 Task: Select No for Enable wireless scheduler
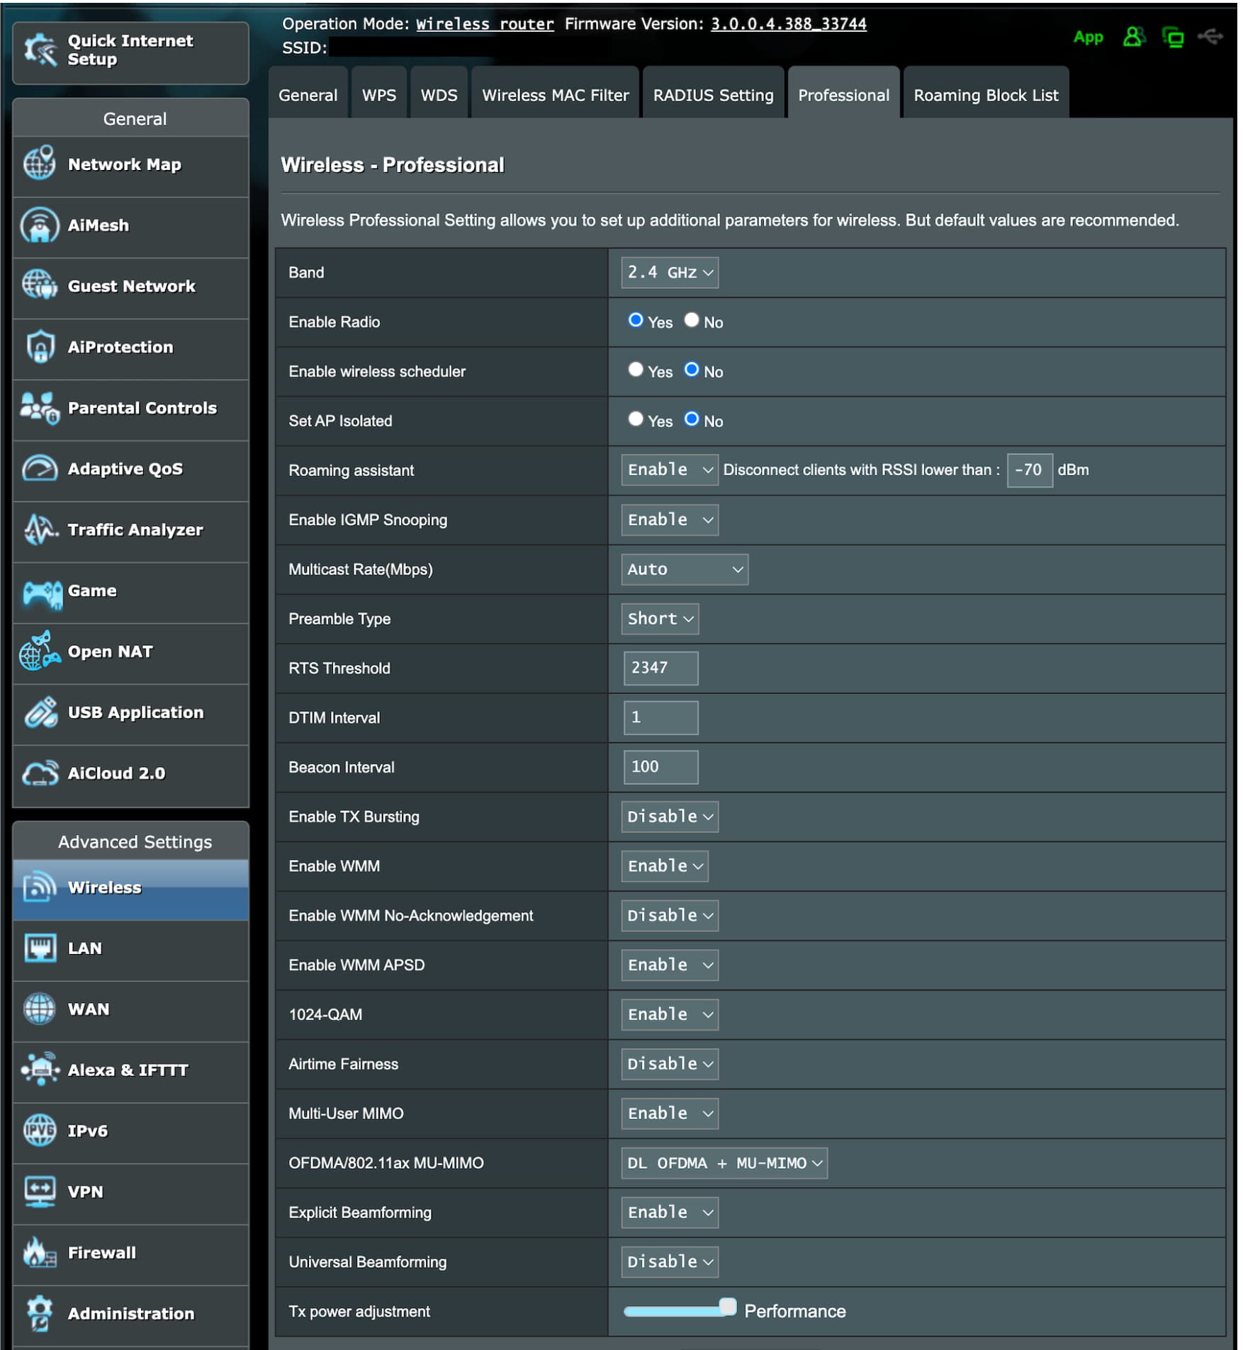pyautogui.click(x=692, y=370)
